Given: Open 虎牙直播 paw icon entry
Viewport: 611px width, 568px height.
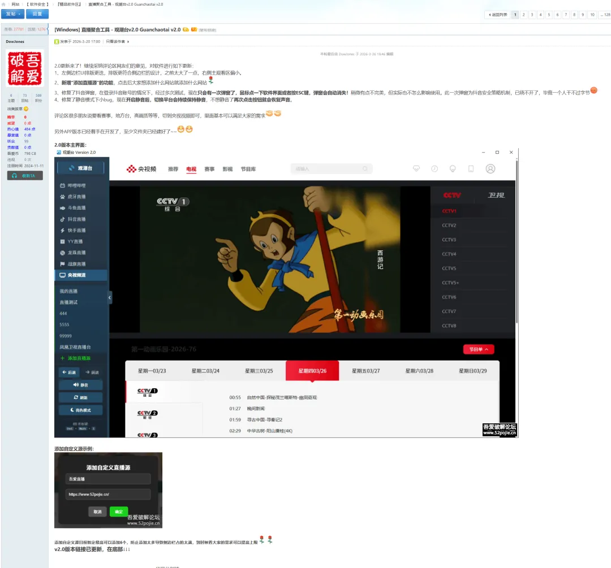Looking at the screenshot, I should point(81,197).
